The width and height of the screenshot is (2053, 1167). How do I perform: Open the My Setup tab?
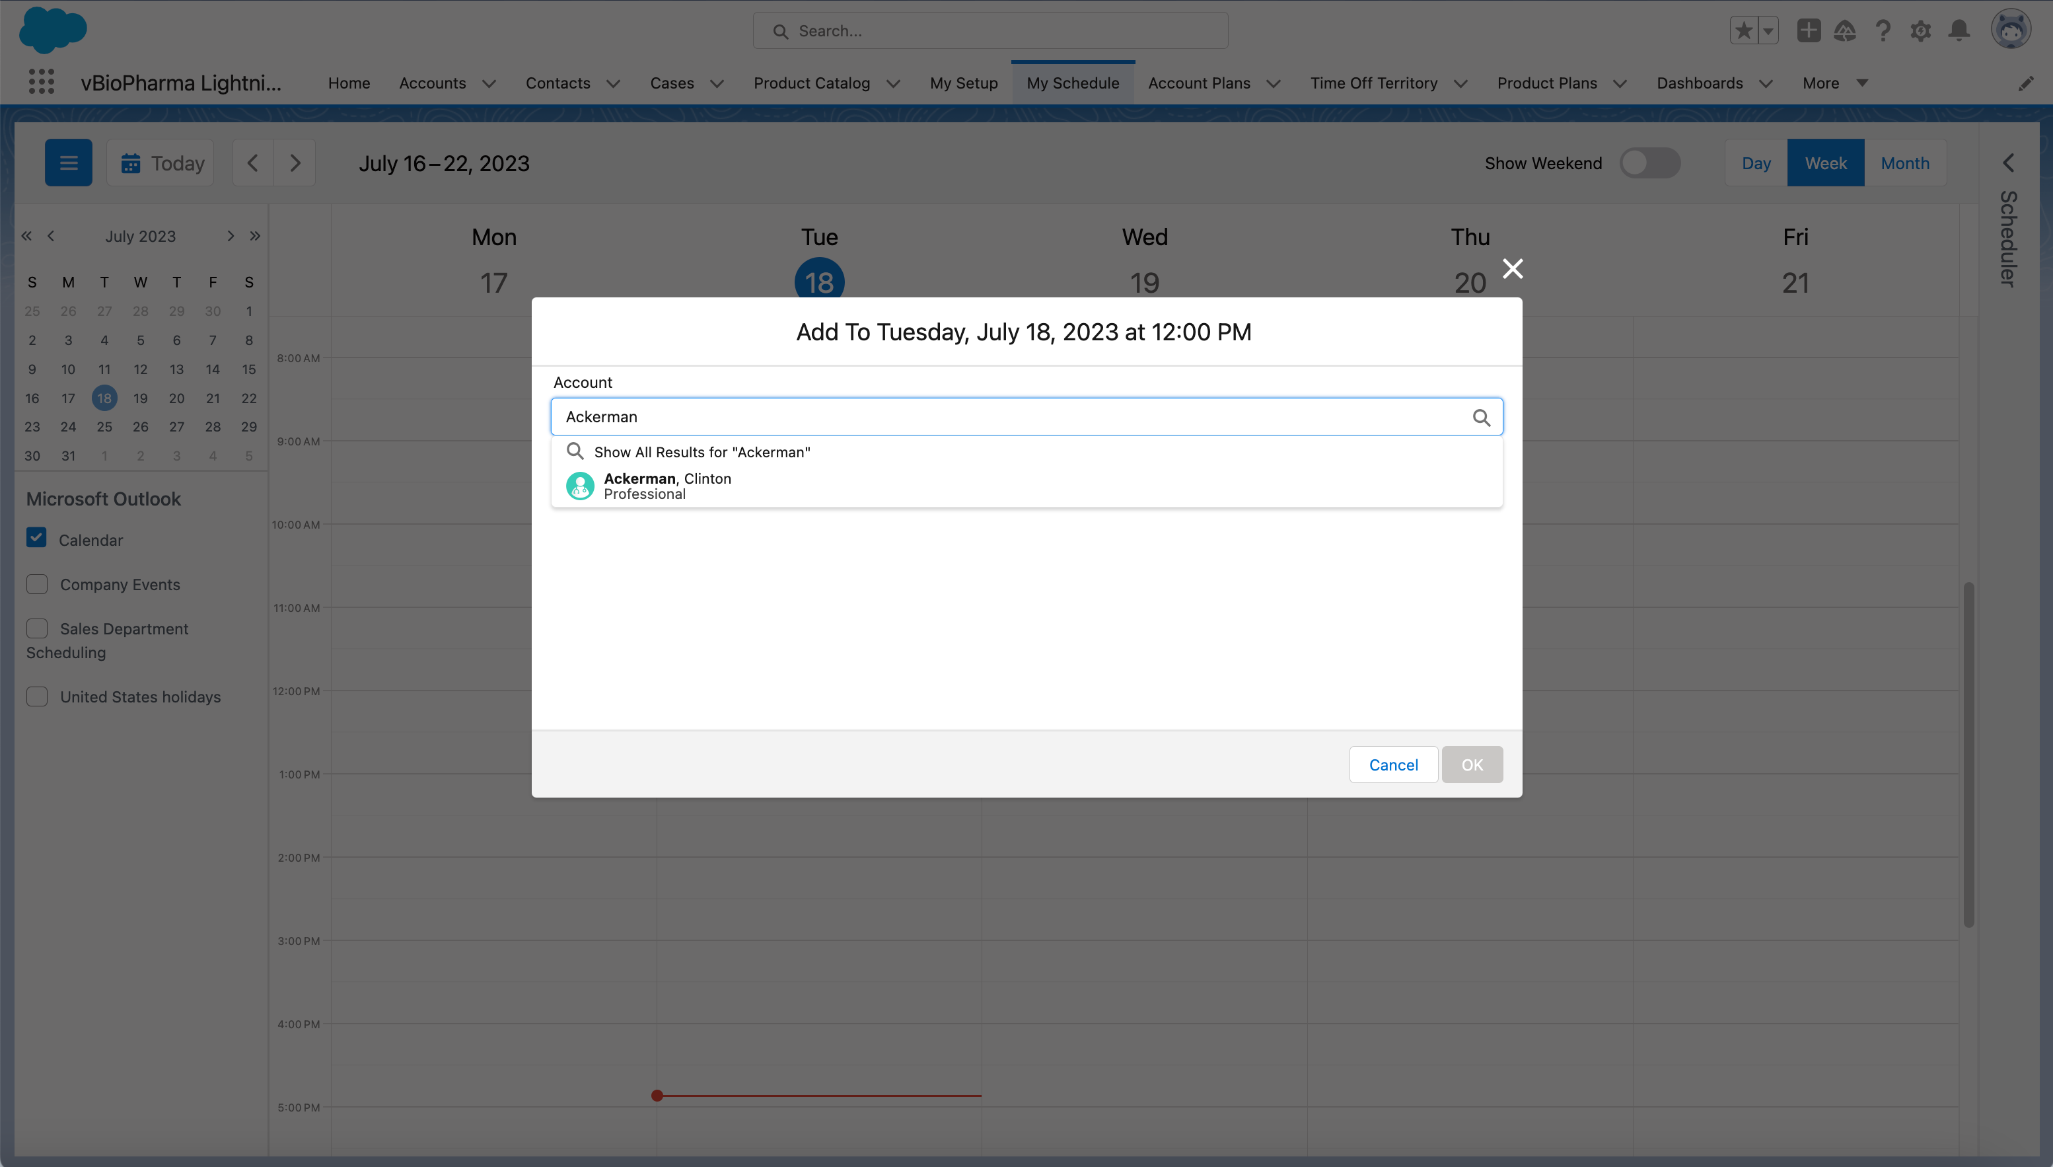963,83
